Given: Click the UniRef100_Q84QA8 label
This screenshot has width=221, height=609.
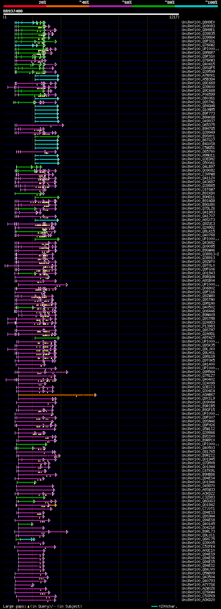Looking at the screenshot, I should [198, 106].
